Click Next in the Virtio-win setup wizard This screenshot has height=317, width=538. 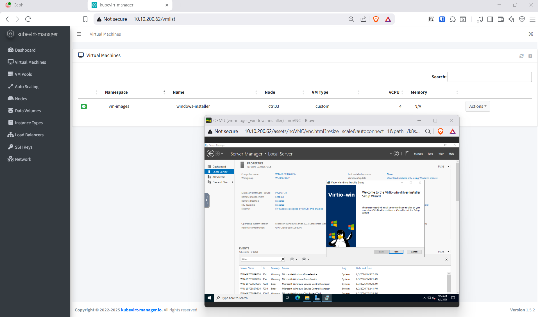coord(396,252)
